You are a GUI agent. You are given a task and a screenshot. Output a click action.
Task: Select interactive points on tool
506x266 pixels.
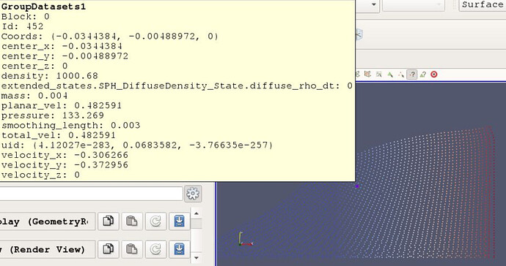pyautogui.click(x=401, y=75)
